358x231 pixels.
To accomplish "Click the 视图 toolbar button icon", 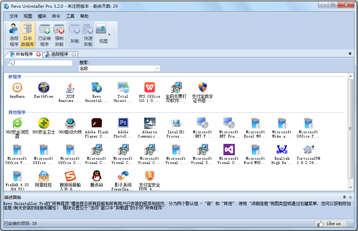I will 101,29.
